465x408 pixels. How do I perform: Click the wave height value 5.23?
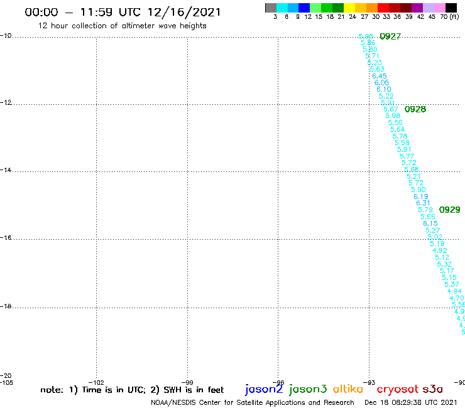(375, 63)
